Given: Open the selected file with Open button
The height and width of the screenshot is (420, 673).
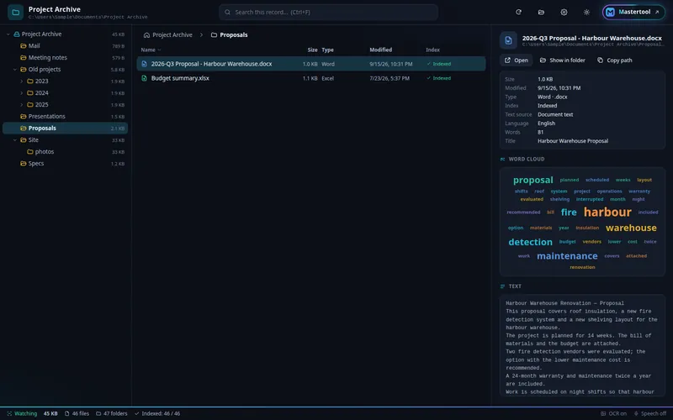Looking at the screenshot, I should click(517, 60).
